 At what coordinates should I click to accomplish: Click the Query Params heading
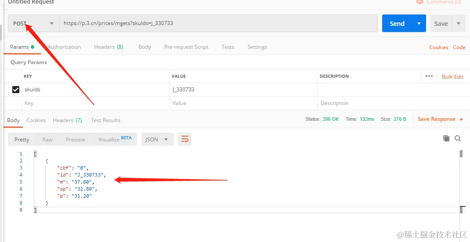(x=29, y=62)
